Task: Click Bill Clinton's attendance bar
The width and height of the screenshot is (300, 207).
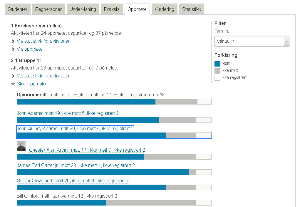Action: [114, 203]
